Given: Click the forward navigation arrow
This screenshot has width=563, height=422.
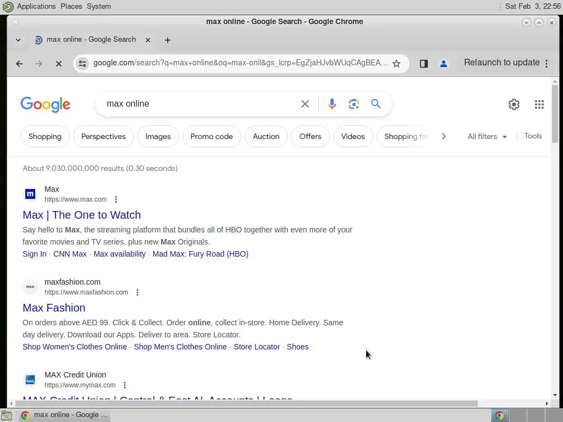Looking at the screenshot, I should pos(39,64).
